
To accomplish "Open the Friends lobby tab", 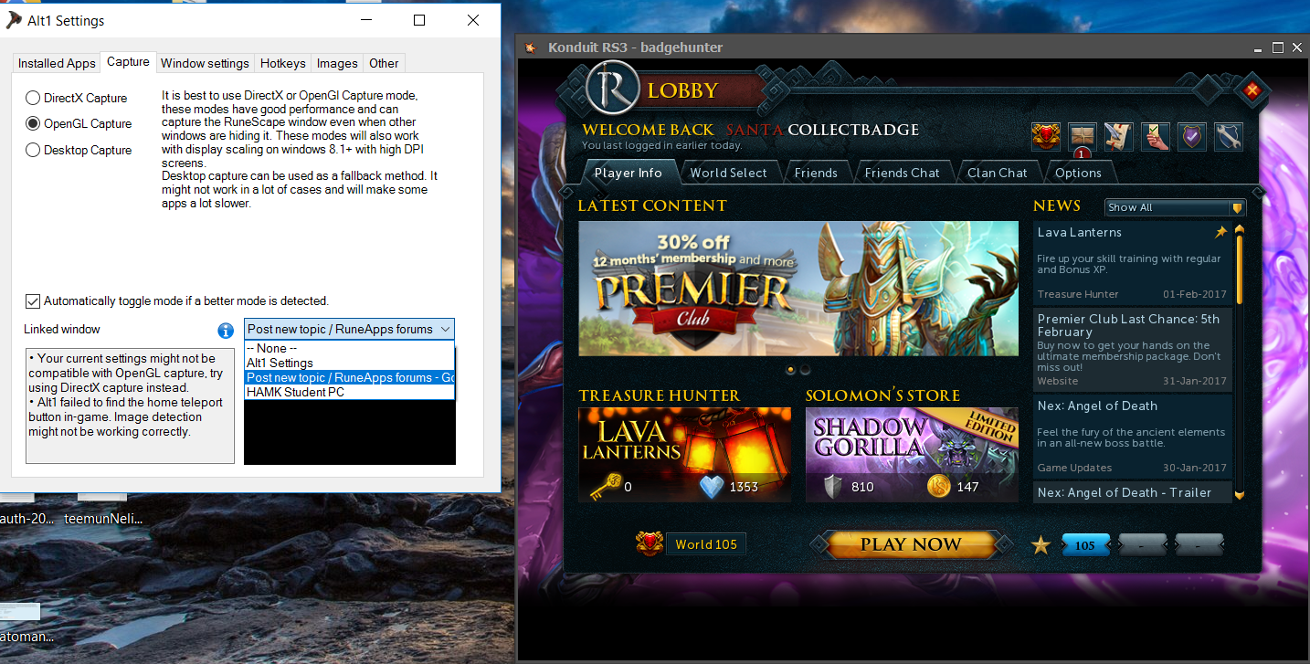I will coord(816,173).
